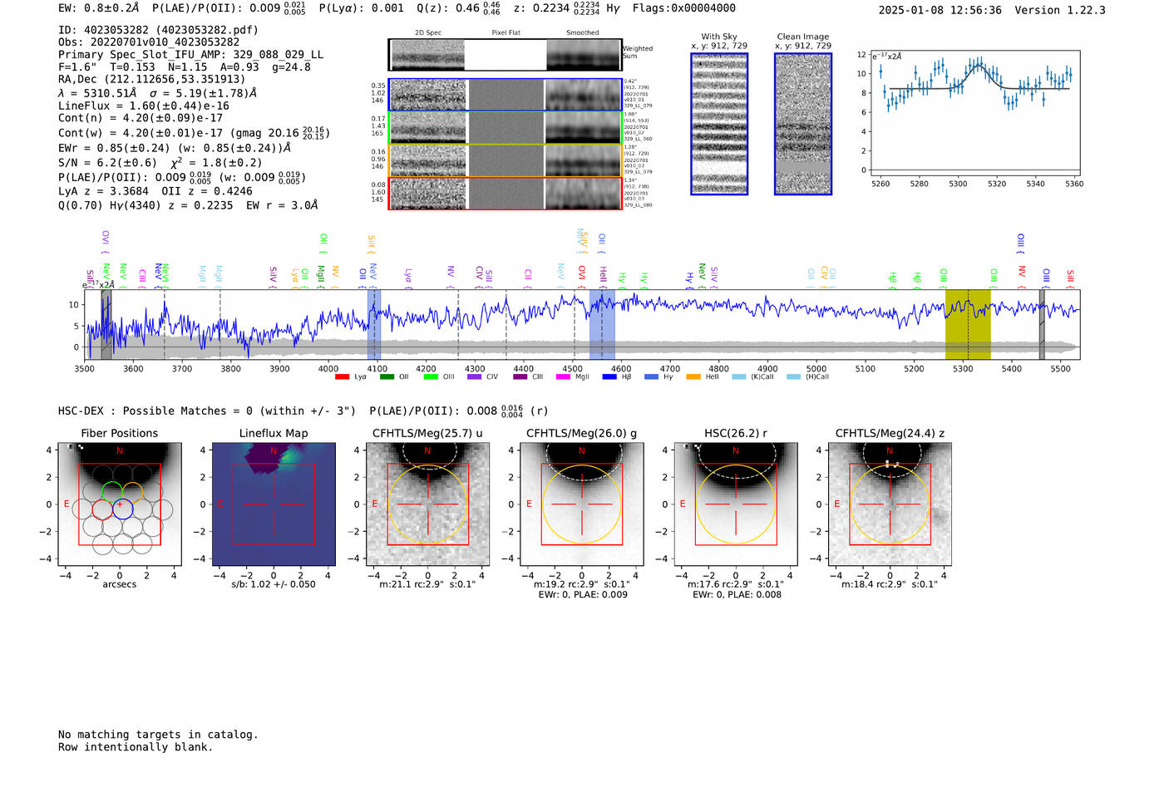Open the HSC(26.2) r cutout image
Screen dimensions: 1164x792
pyautogui.click(x=736, y=504)
